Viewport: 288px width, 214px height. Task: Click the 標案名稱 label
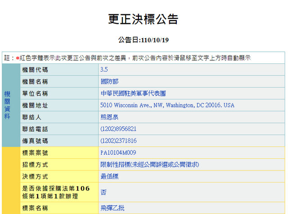pos(35,208)
